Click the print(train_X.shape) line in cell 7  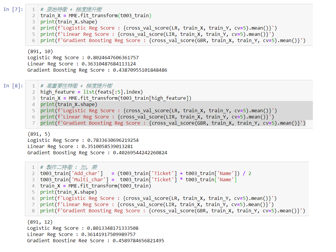pos(69,22)
